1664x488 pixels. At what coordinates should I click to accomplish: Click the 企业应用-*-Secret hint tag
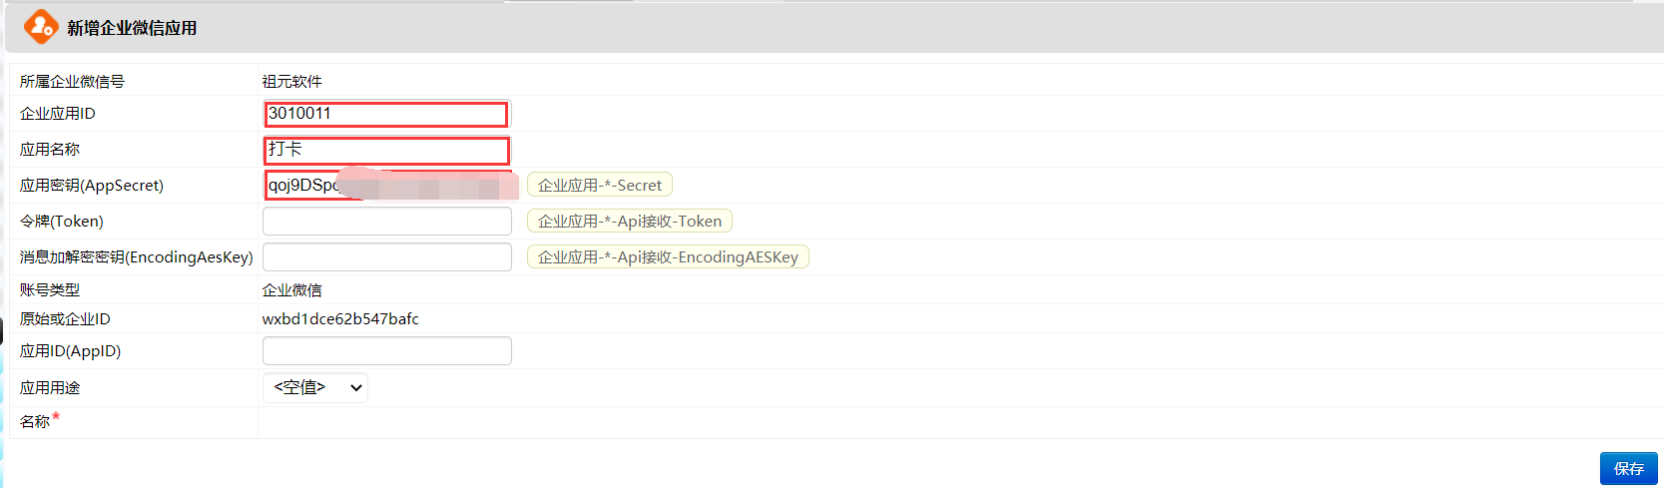599,186
